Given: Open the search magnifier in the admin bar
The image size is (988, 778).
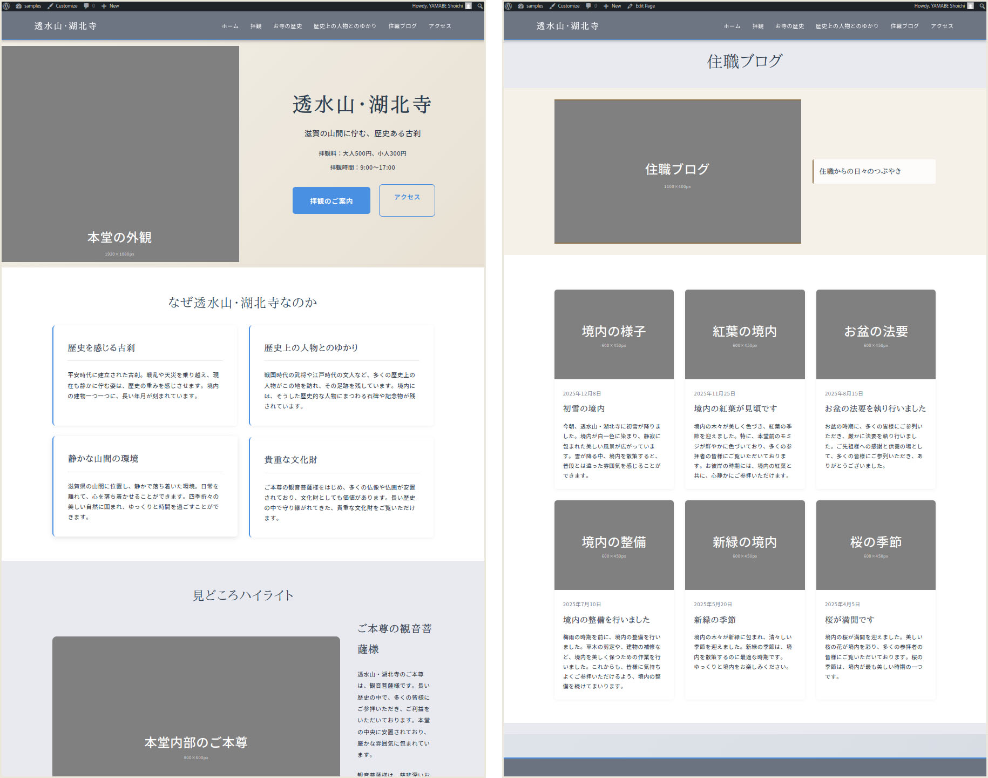Looking at the screenshot, I should pos(479,6).
